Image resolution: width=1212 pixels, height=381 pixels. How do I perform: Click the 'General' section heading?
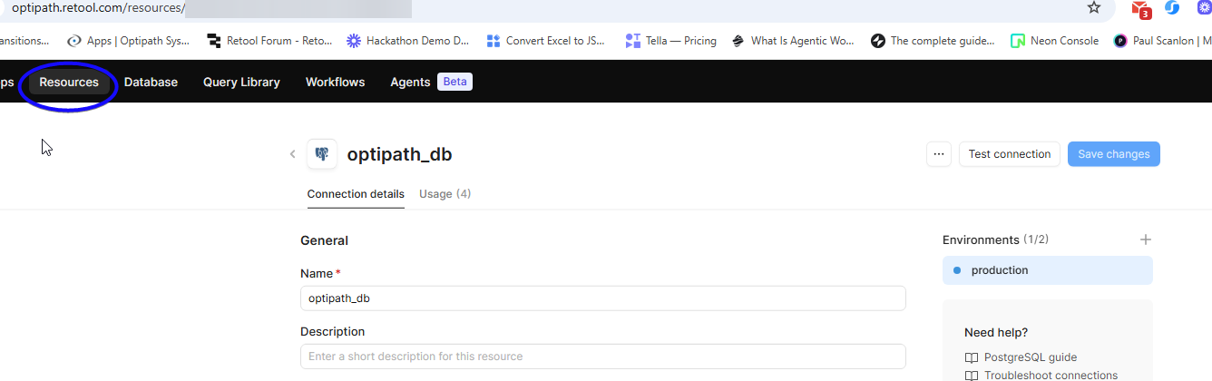(324, 240)
